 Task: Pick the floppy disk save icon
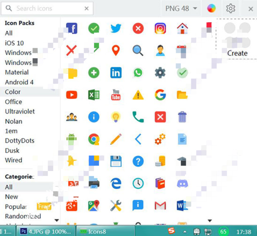(116, 161)
